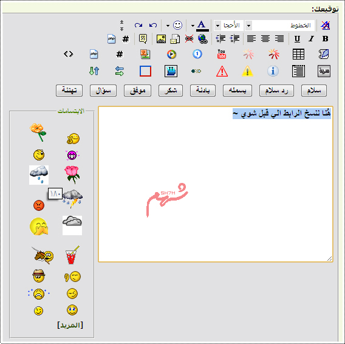The width and height of the screenshot is (345, 344).
Task: Insert an image with the picture icon
Action: tap(161, 39)
